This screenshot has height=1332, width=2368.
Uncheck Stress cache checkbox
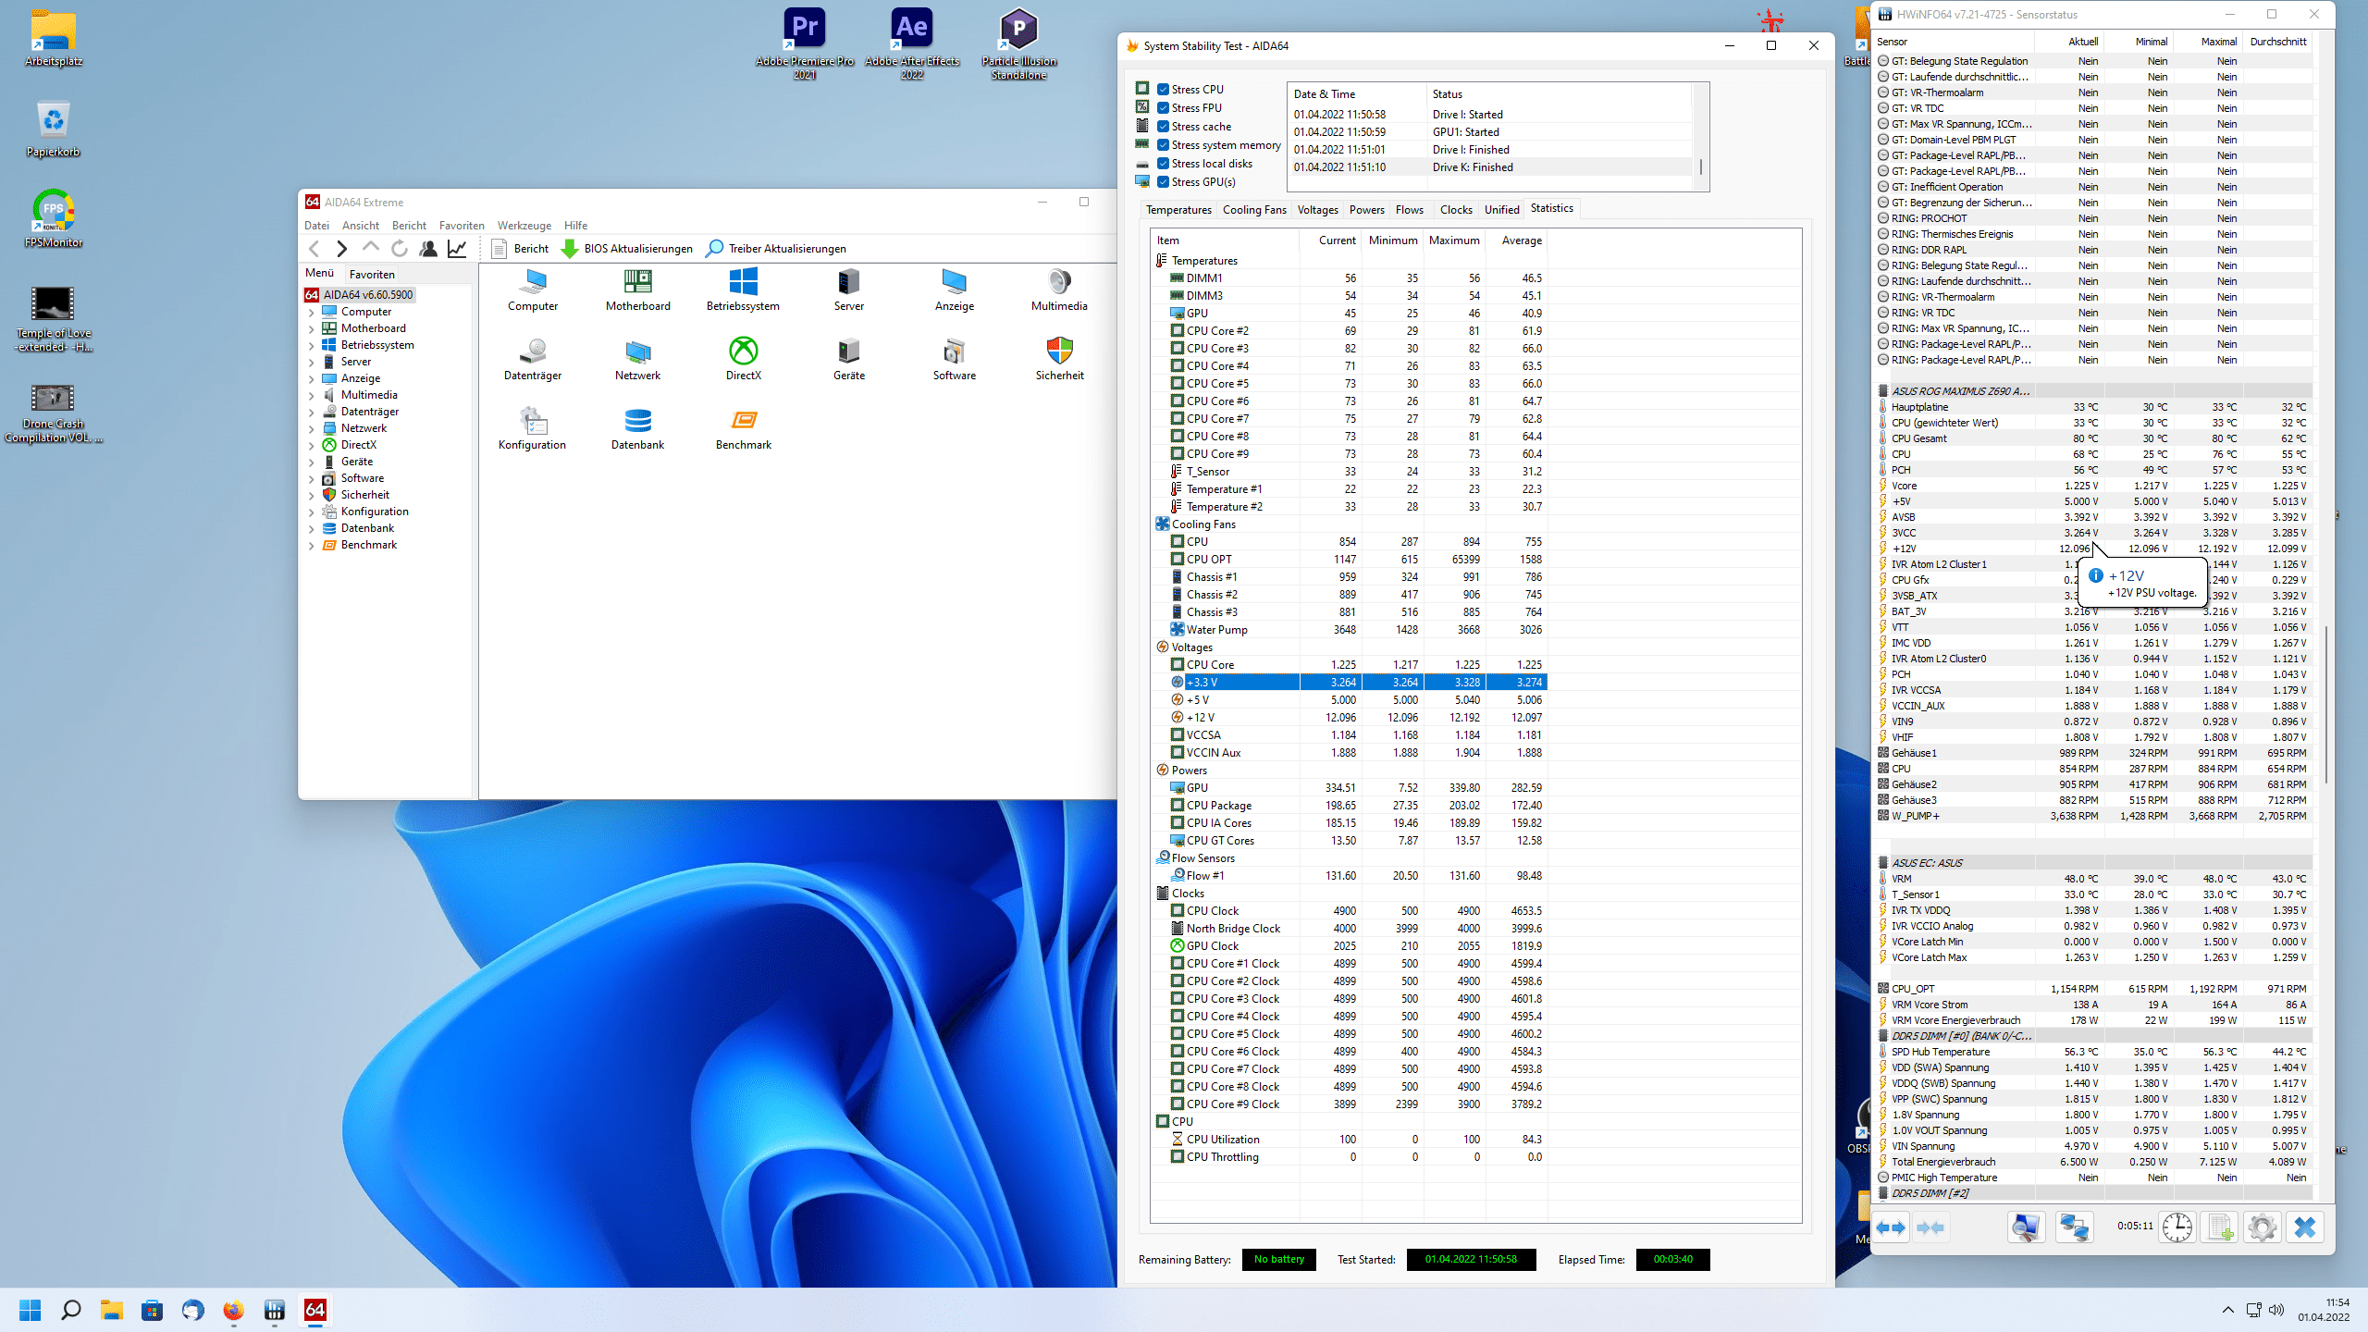point(1164,127)
